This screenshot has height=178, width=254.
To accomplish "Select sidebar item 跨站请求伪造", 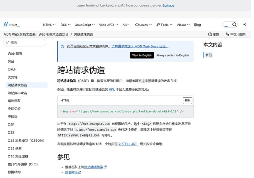I will point(27,85).
